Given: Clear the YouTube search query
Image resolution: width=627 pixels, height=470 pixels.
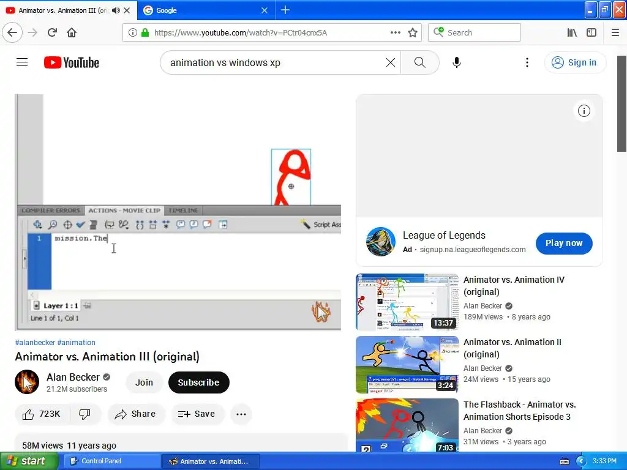Looking at the screenshot, I should (x=390, y=62).
